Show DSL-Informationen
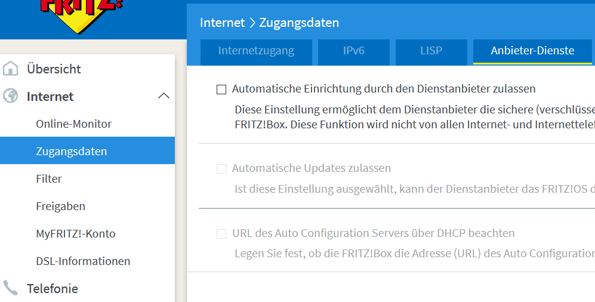 (83, 261)
